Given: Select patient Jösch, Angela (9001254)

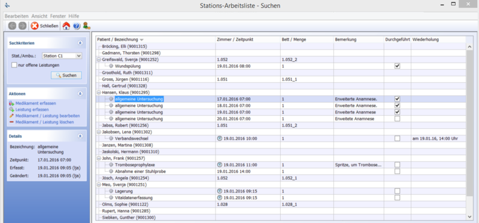Looking at the screenshot, I should click(126, 178).
